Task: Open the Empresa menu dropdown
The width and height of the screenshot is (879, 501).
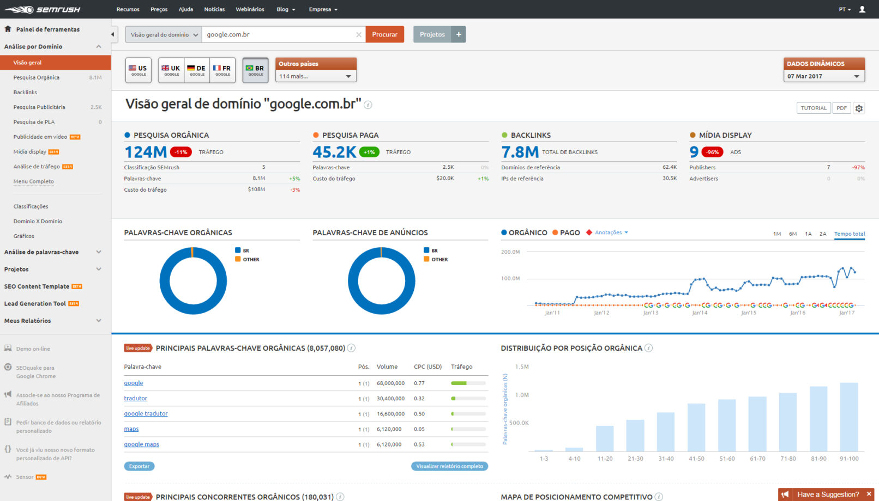Action: pos(323,9)
